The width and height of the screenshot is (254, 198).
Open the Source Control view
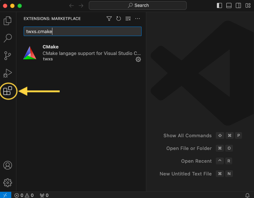(7, 56)
